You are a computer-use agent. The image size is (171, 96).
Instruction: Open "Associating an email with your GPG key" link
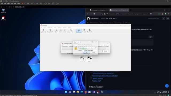105,76
